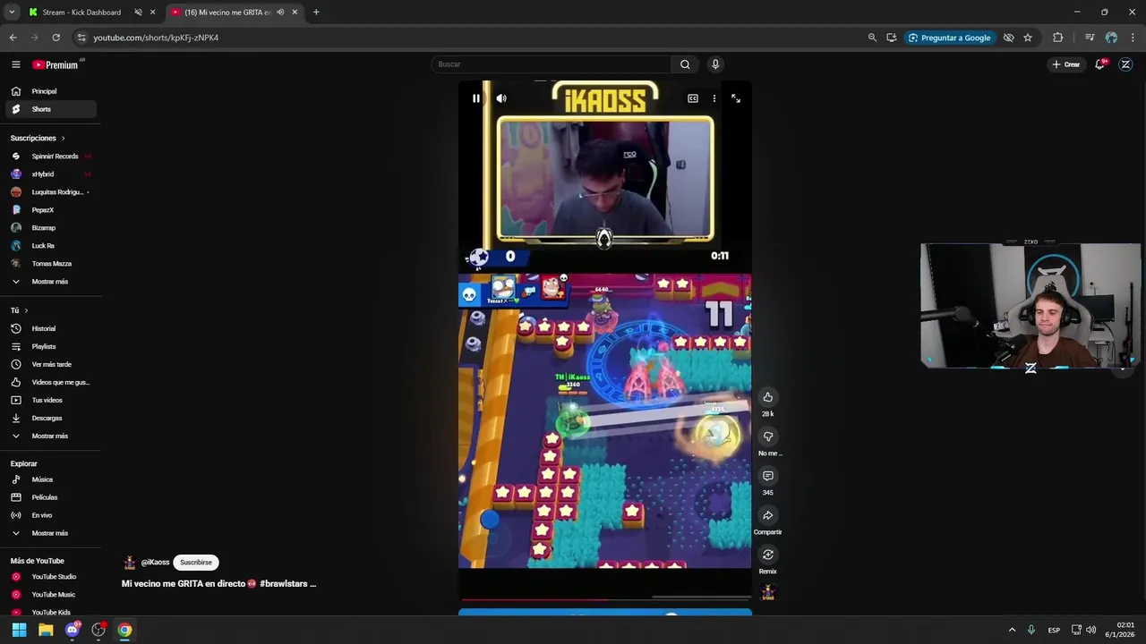Expand the Tú section chevron

point(26,310)
